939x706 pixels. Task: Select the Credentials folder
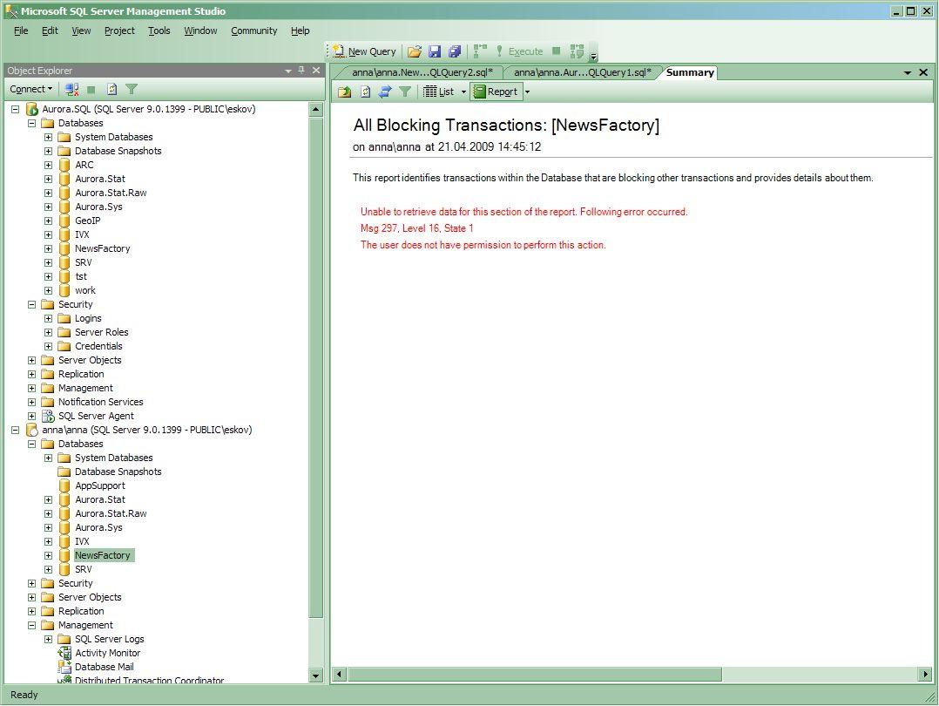point(98,346)
